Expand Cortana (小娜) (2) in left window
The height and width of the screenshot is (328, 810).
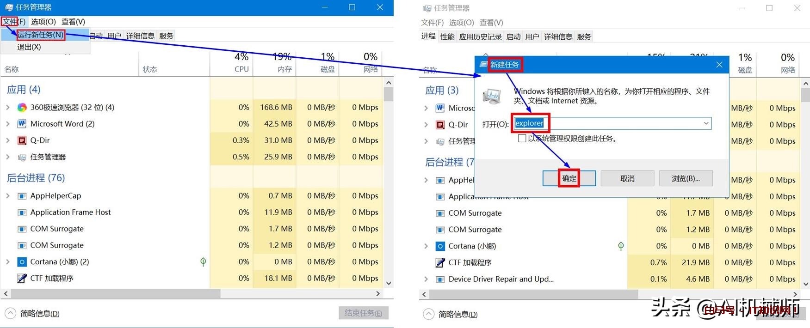[x=8, y=262]
